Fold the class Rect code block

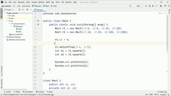(42, 81)
